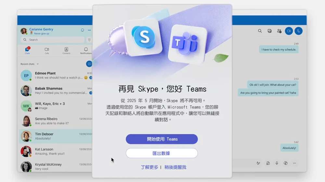Viewport: 325px width, 182px height.
Task: Open the chat gallery image icon
Action: point(269,31)
